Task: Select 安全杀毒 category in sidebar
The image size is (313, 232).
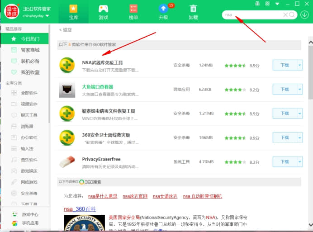Action: [29, 193]
